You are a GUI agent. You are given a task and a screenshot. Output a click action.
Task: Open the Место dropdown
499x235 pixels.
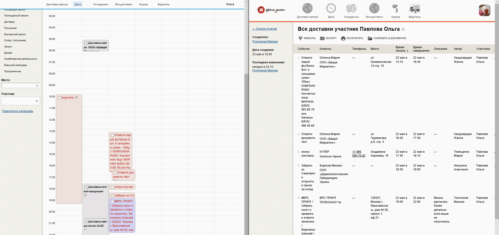click(21, 86)
